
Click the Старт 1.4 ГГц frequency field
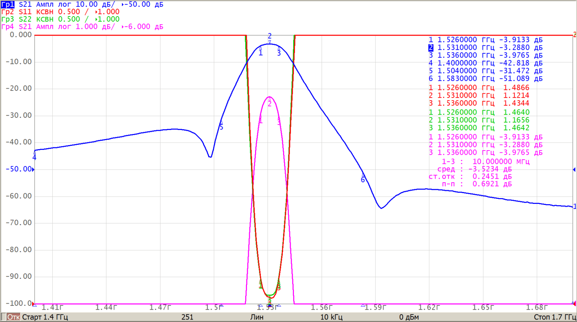click(x=45, y=317)
